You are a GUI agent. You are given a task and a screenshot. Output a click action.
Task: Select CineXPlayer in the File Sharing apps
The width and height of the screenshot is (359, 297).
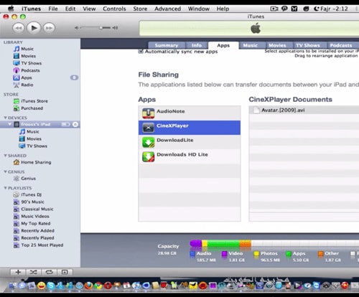tap(190, 128)
